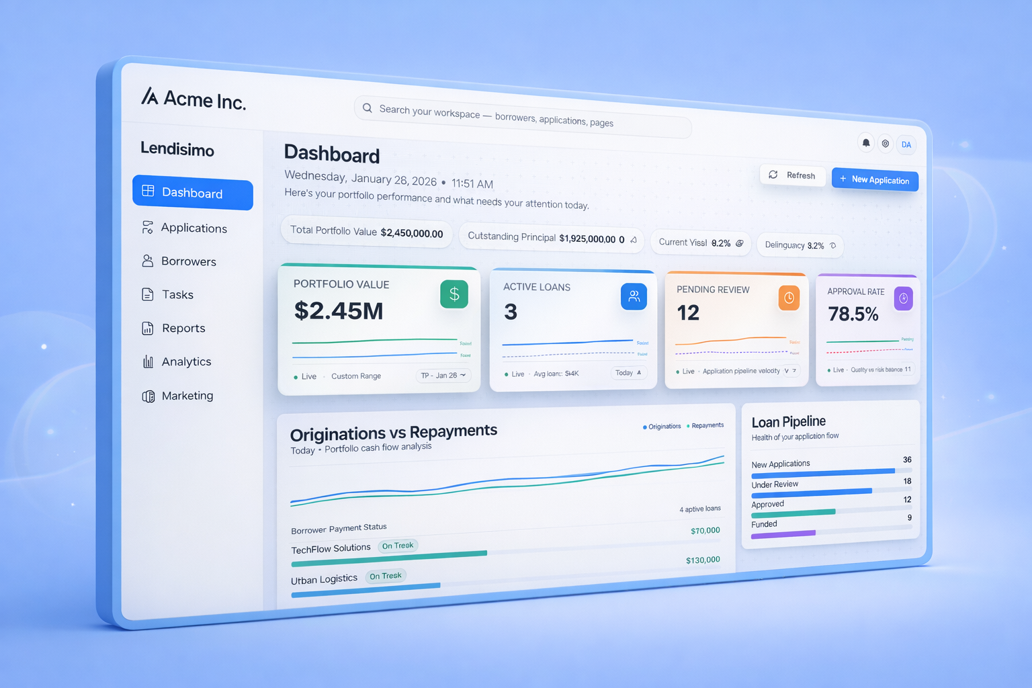Click the refresh arrows icon
Viewport: 1032px width, 688px height.
773,174
